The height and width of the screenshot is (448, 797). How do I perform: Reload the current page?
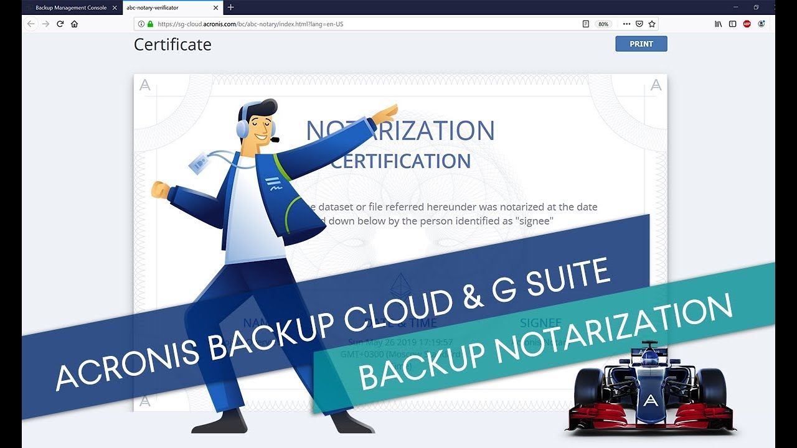(x=60, y=24)
